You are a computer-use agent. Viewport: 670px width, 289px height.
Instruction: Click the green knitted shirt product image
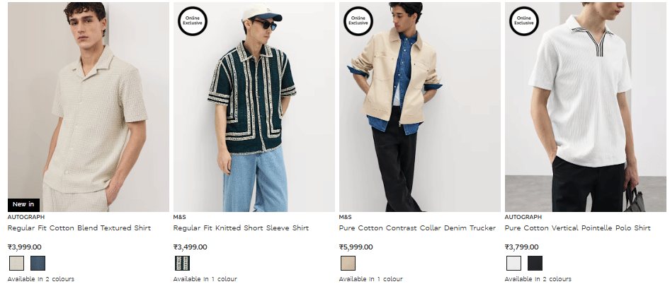tap(254, 107)
